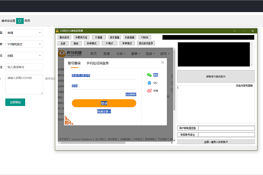Click the 腾讯游戏 button

(x=64, y=37)
